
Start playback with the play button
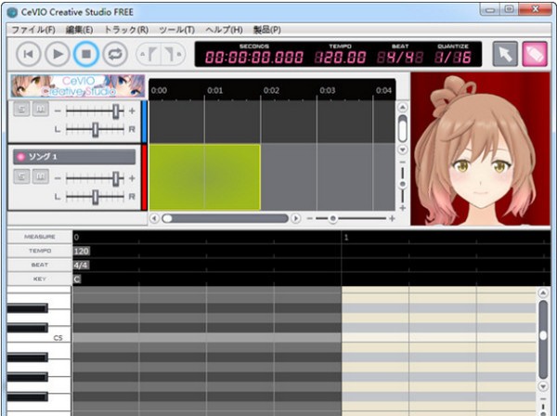58,55
